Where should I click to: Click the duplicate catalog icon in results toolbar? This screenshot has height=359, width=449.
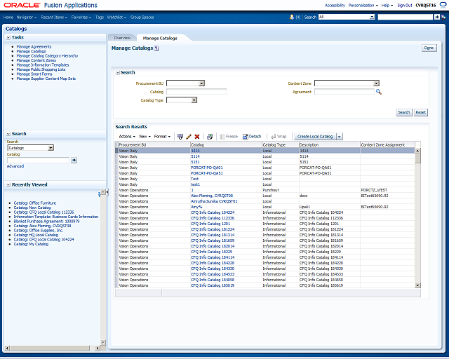coord(180,137)
